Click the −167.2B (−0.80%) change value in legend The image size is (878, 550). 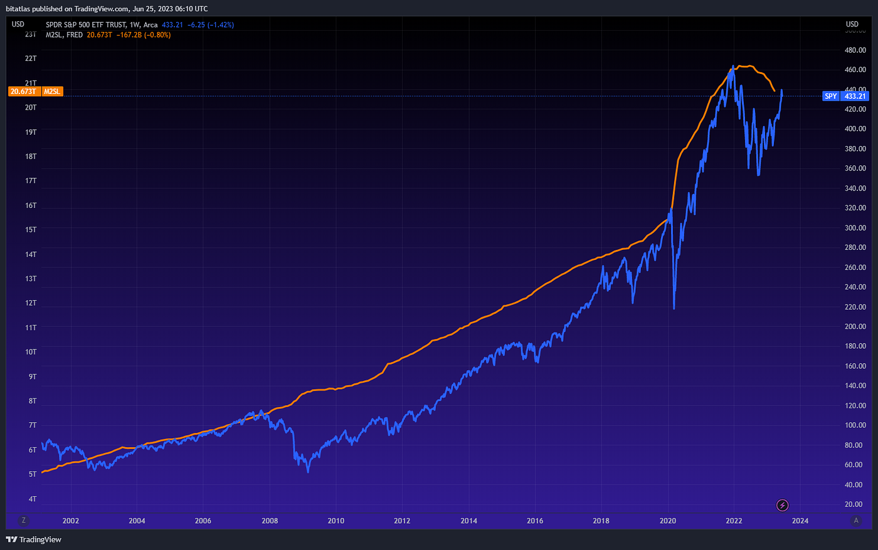[144, 35]
